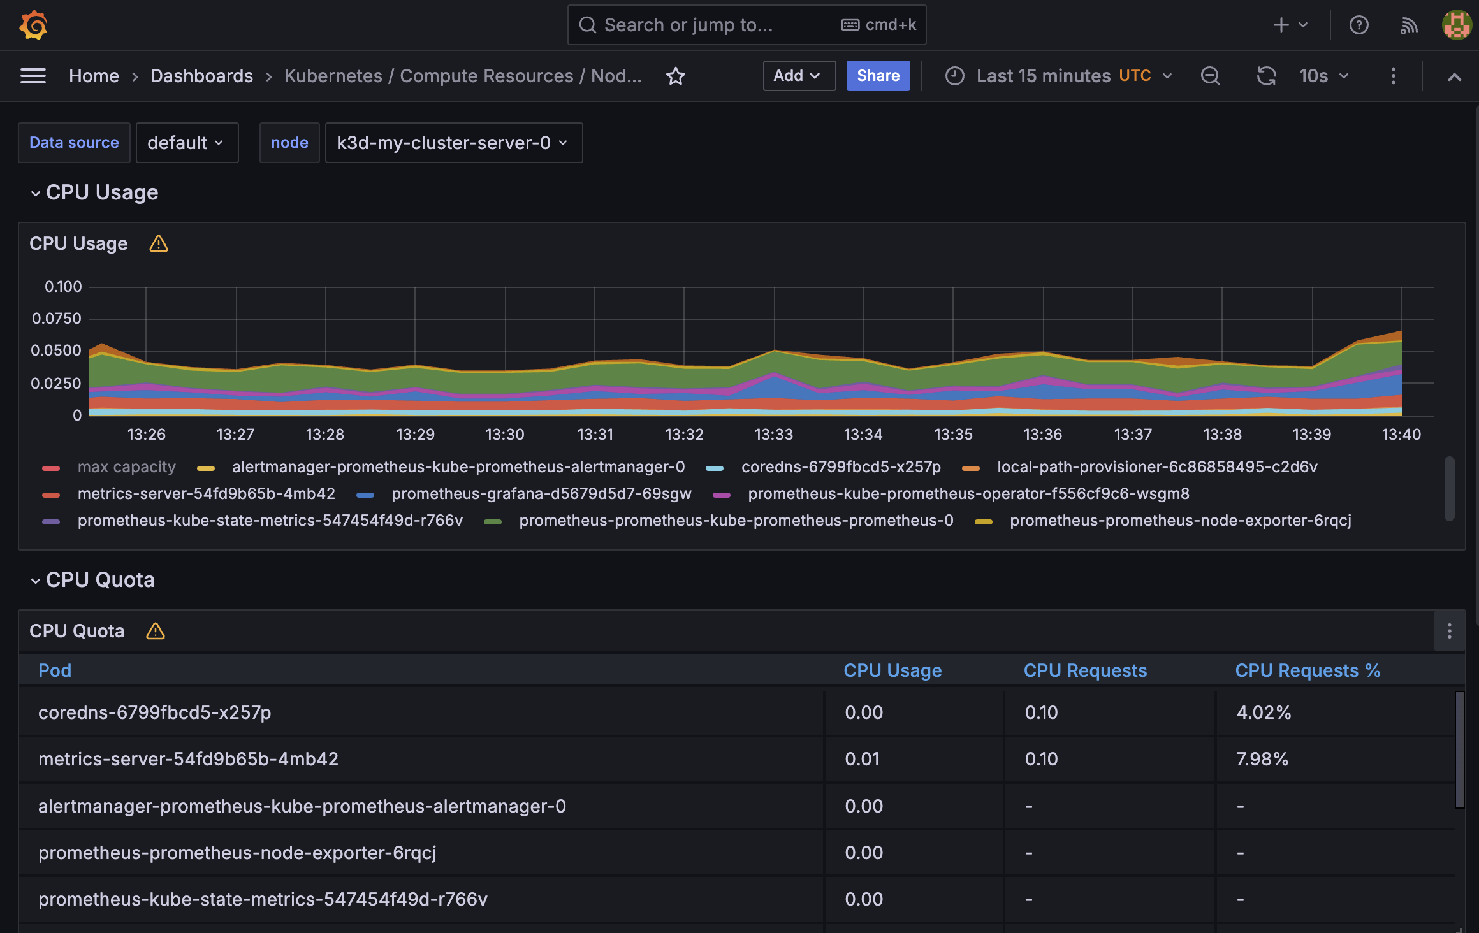
Task: Sort by CPU Requests column header
Action: (x=1085, y=670)
